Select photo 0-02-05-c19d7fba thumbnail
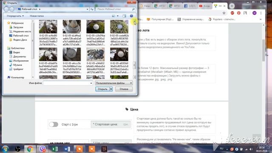Viewport: 272px width, 153px height. [x=96, y=26]
